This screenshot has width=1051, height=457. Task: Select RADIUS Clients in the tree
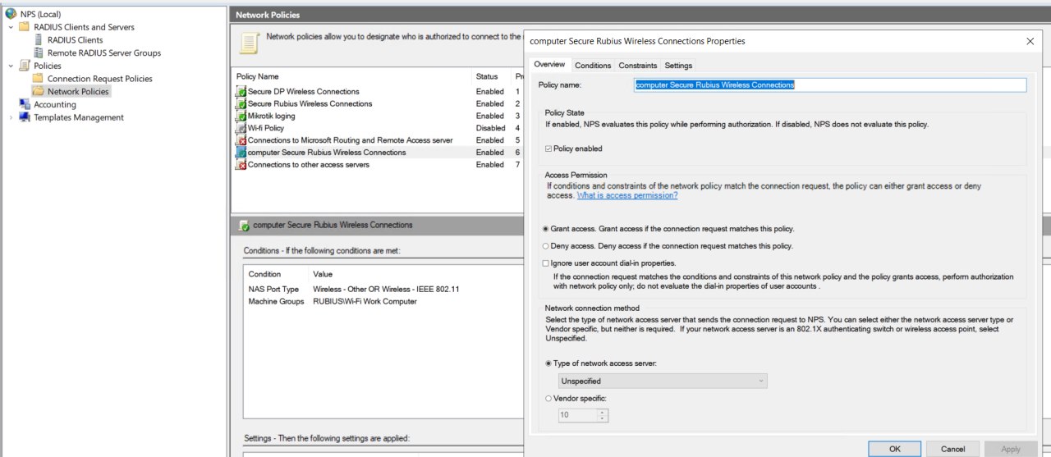75,39
